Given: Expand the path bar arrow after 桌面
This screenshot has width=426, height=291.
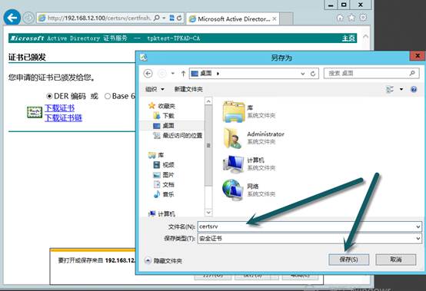Looking at the screenshot, I should [218, 74].
